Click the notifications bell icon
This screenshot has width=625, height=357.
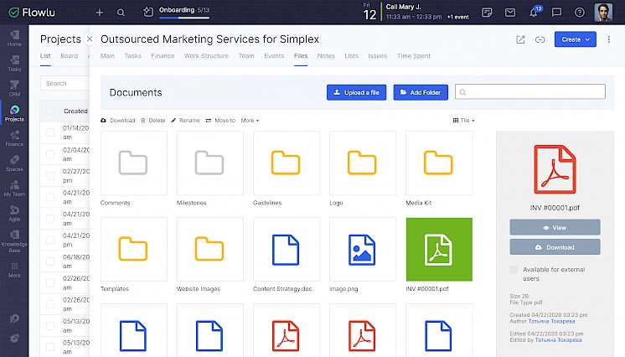(534, 13)
